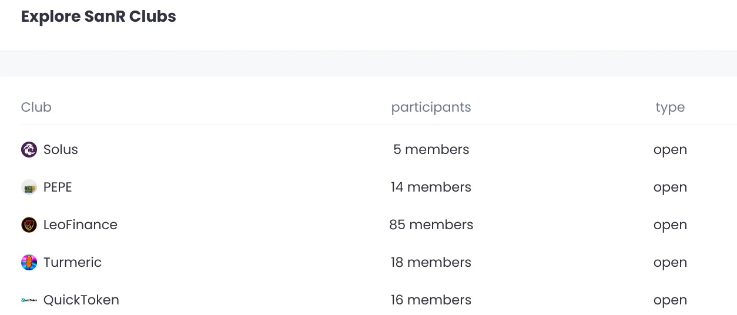Image resolution: width=737 pixels, height=315 pixels.
Task: Click the open type of QuickToken row
Action: [x=671, y=301]
